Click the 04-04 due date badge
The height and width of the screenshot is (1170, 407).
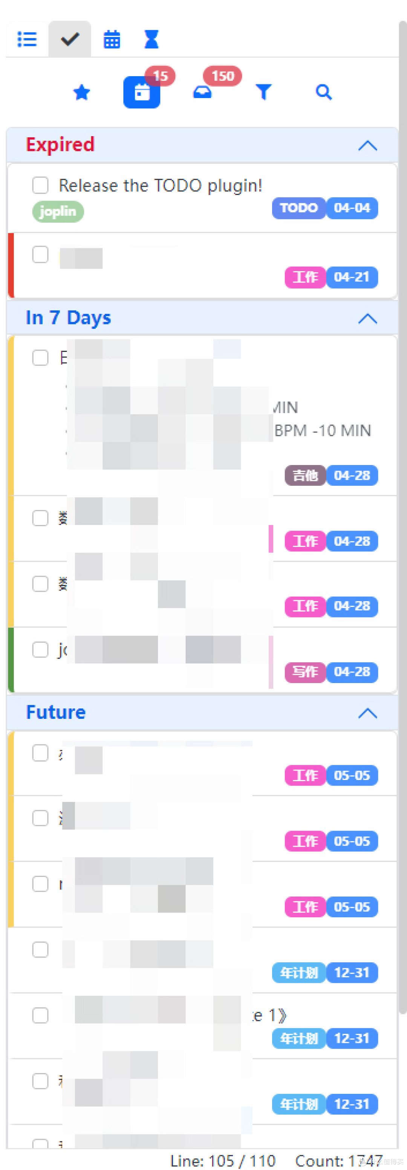[352, 208]
